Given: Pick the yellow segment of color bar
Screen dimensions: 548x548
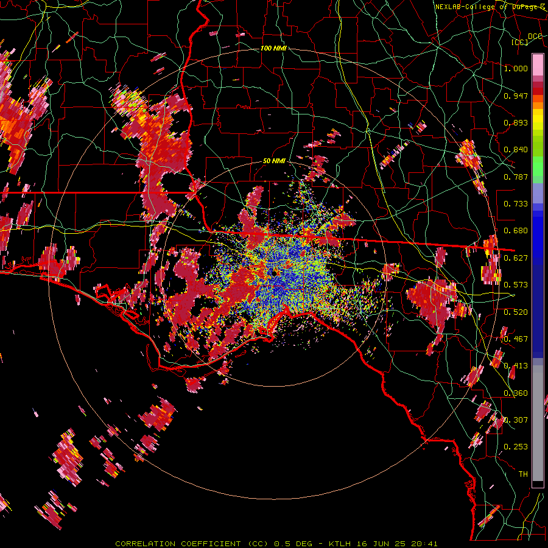Looking at the screenshot, I should click(538, 120).
